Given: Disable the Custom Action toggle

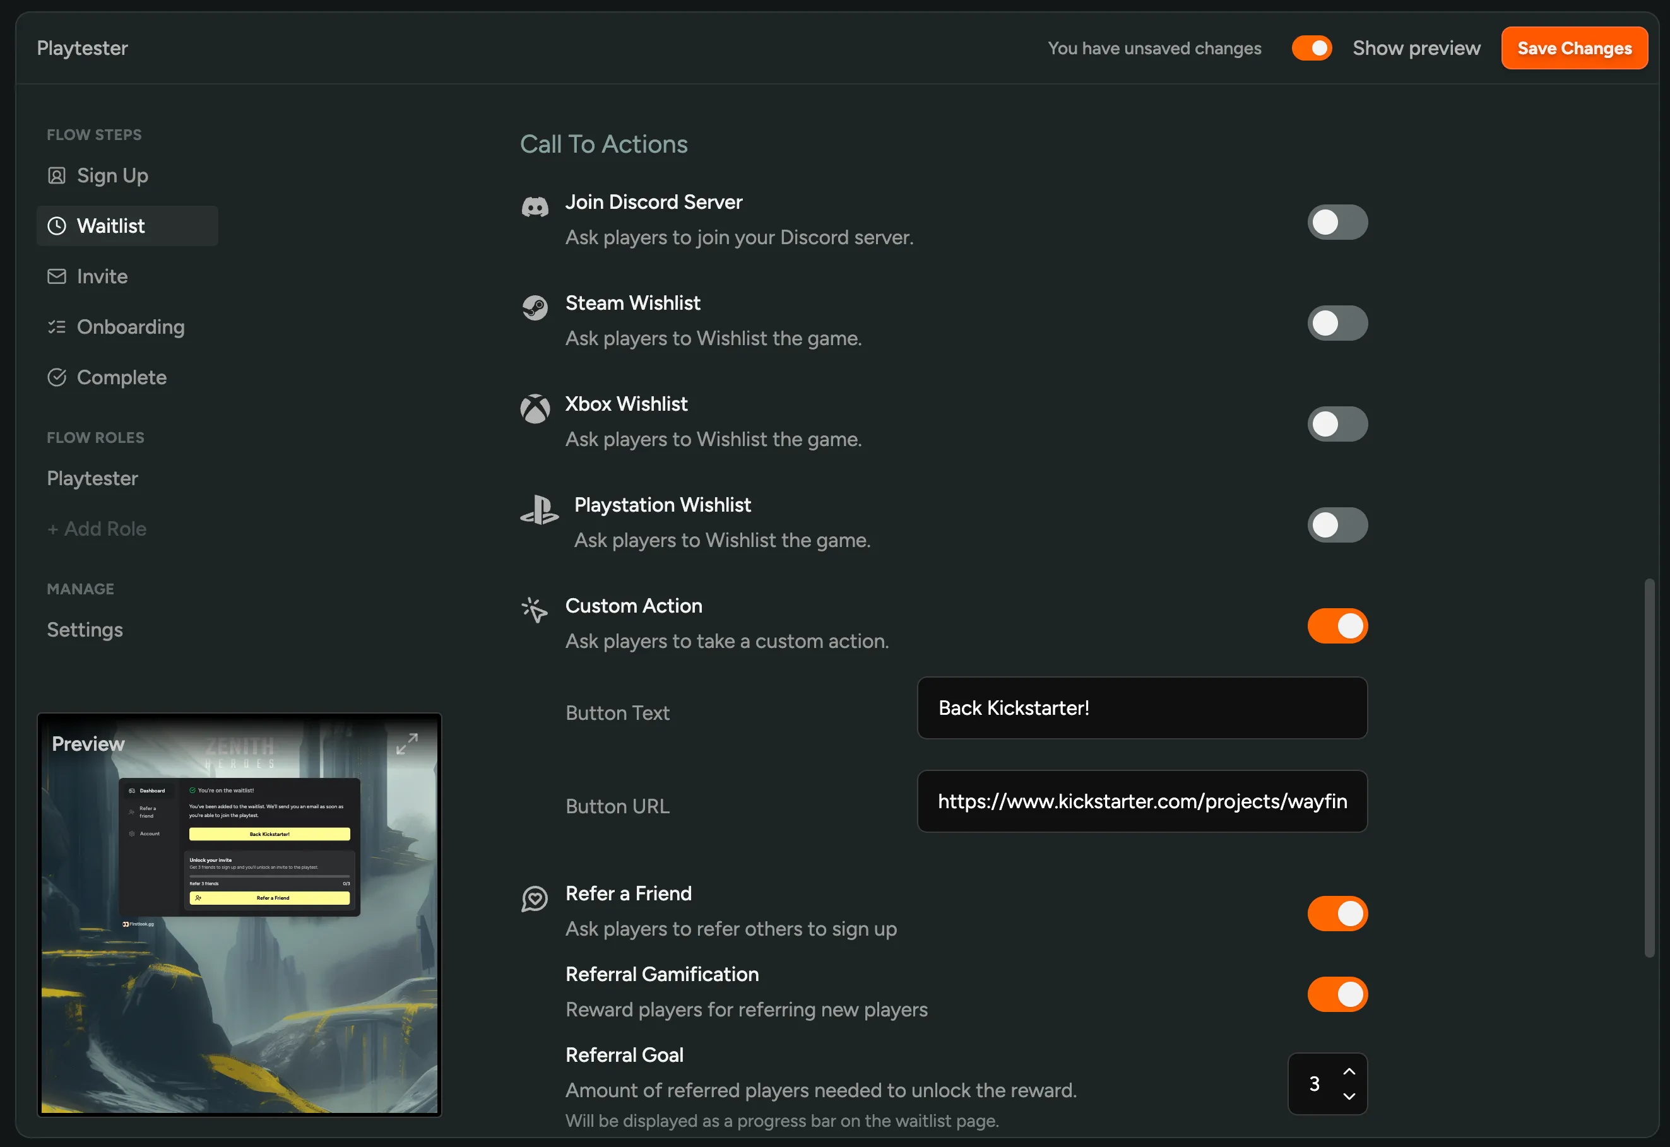Looking at the screenshot, I should pos(1337,626).
